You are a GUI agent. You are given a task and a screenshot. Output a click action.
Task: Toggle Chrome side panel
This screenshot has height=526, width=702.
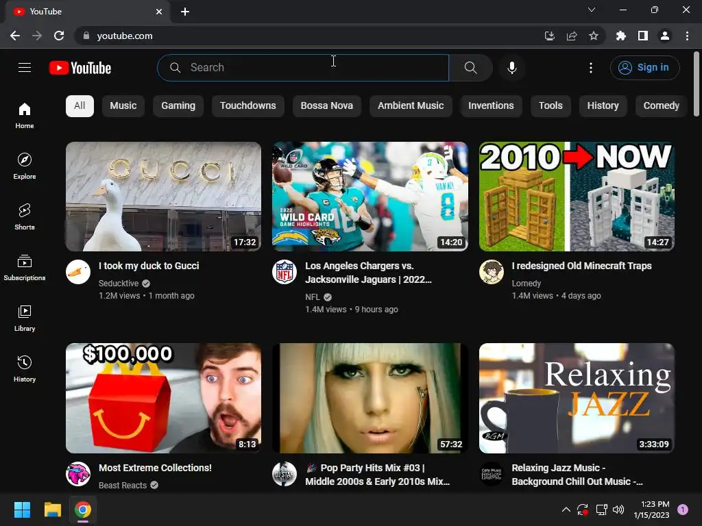point(643,36)
